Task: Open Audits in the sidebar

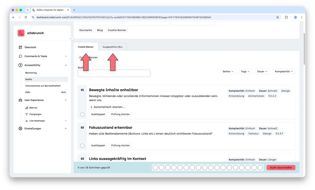Action: point(46,79)
